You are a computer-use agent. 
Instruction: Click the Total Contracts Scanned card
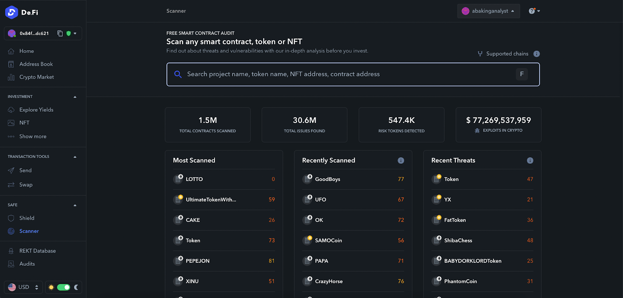coord(208,125)
